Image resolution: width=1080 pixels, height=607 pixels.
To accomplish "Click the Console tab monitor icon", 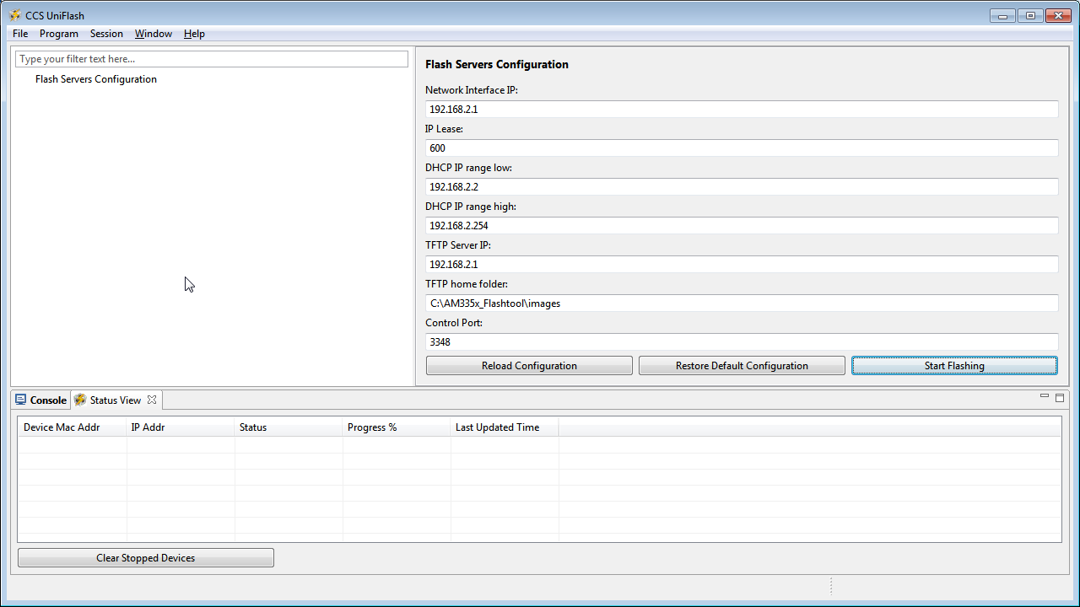I will tap(20, 400).
